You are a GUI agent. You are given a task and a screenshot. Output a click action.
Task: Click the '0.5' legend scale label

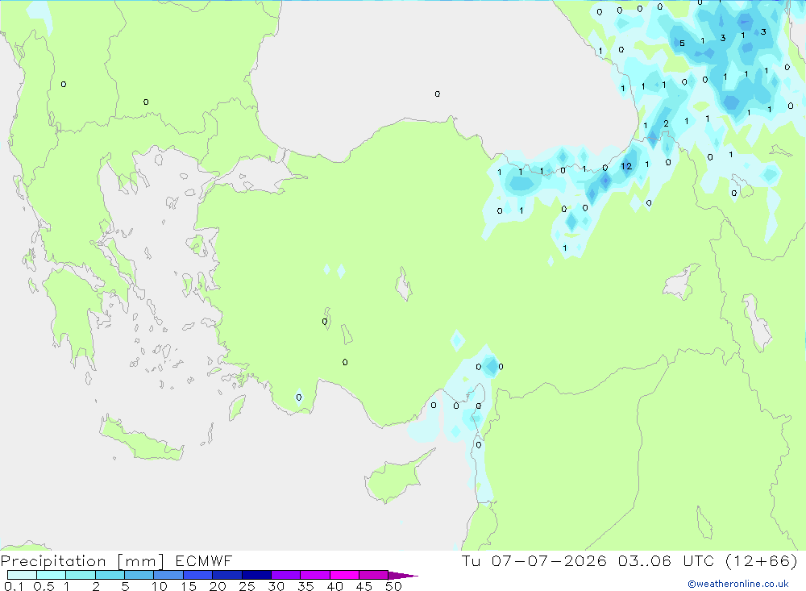[44, 586]
